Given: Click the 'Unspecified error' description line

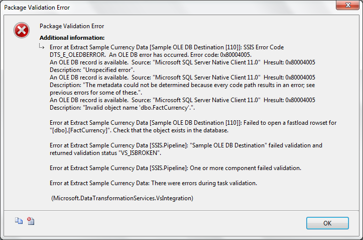Looking at the screenshot, I should [x=92, y=70].
